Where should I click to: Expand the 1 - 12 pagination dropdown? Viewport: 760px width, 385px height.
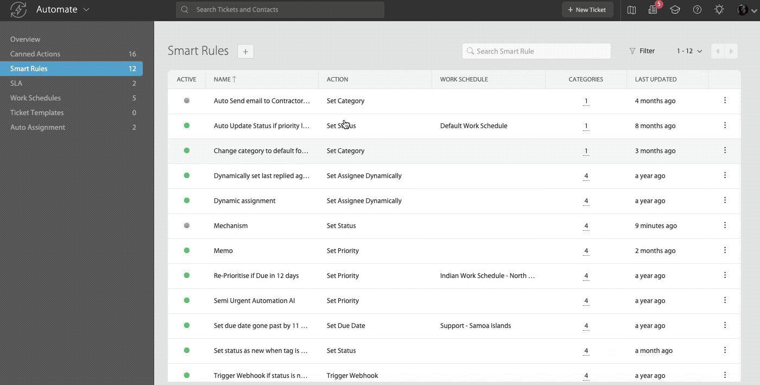pyautogui.click(x=689, y=51)
